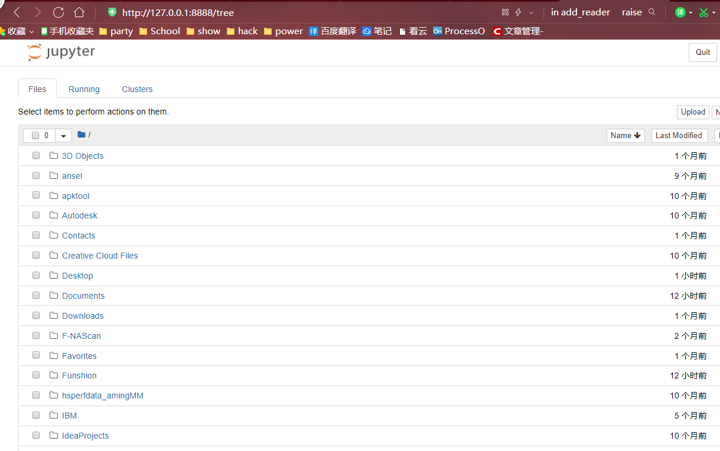Image resolution: width=720 pixels, height=451 pixels.
Task: Click the search magnifier icon
Action: pyautogui.click(x=652, y=12)
